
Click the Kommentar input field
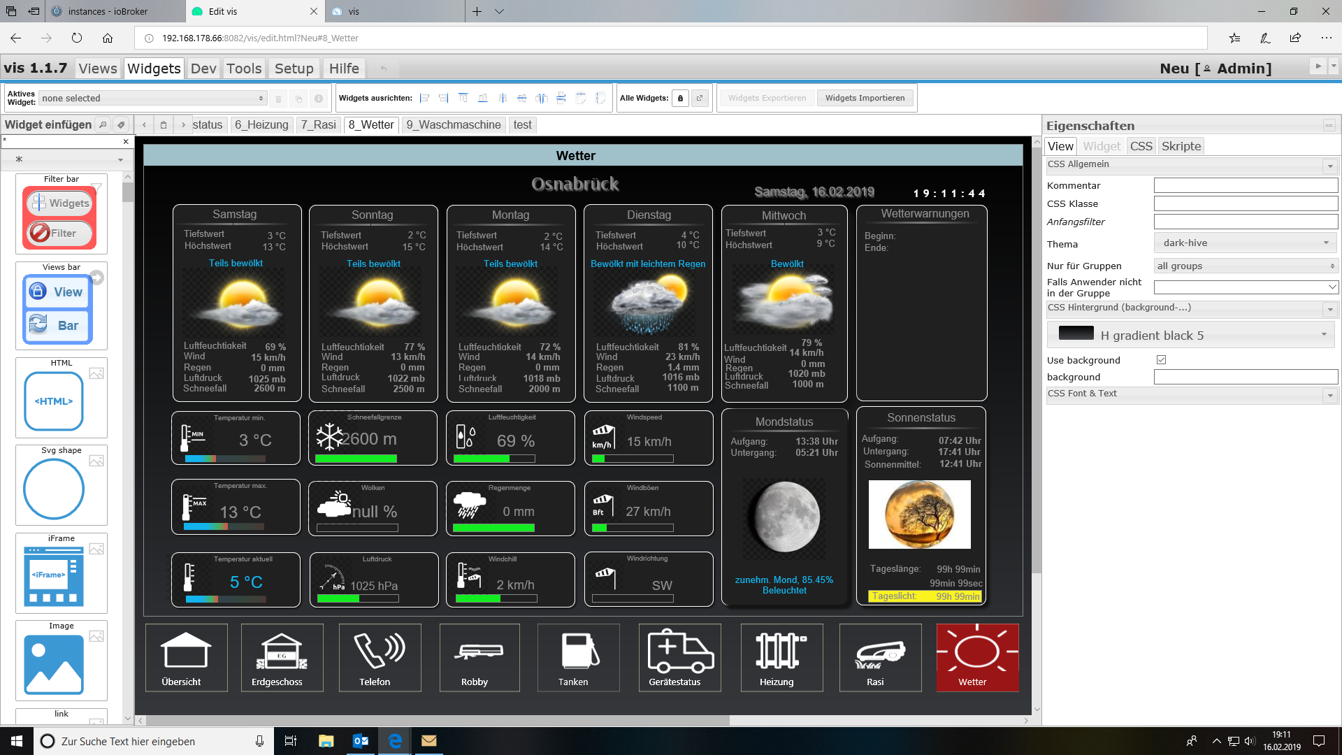pyautogui.click(x=1246, y=186)
